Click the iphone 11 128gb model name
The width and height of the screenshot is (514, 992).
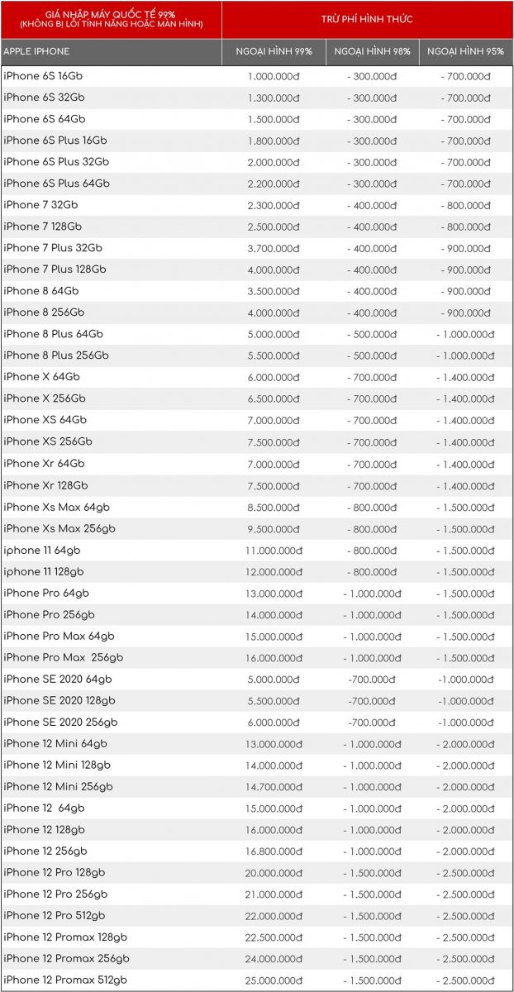43,571
